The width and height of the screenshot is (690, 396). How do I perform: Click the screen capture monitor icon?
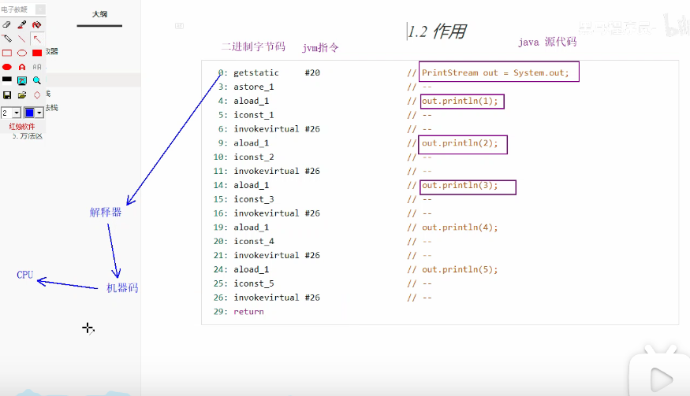[x=21, y=80]
